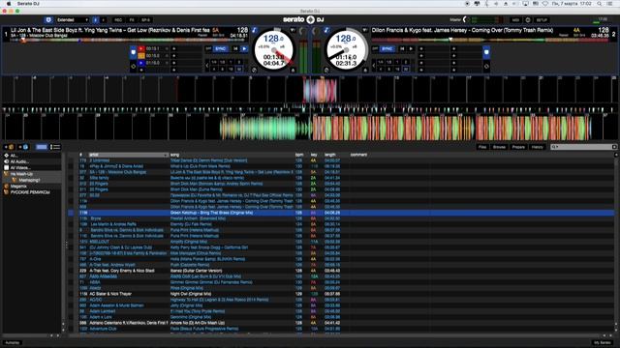Shift loop sizes left on deck 1
This screenshot has width=620, height=348.
click(206, 66)
